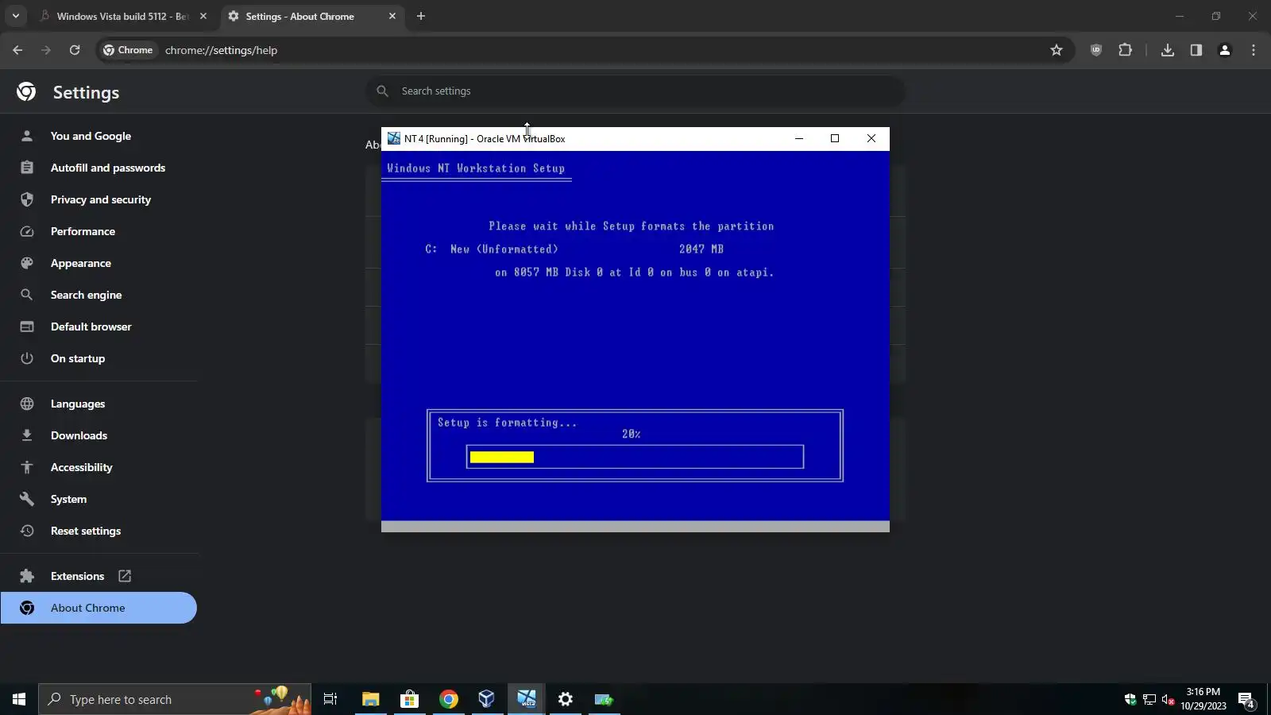
Task: Click the Chrome site info chip
Action: (x=128, y=50)
